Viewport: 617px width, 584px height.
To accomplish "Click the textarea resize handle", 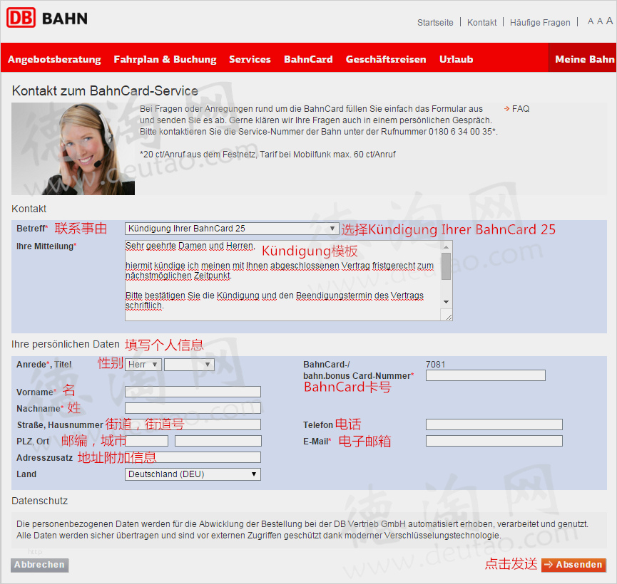I will pyautogui.click(x=448, y=316).
